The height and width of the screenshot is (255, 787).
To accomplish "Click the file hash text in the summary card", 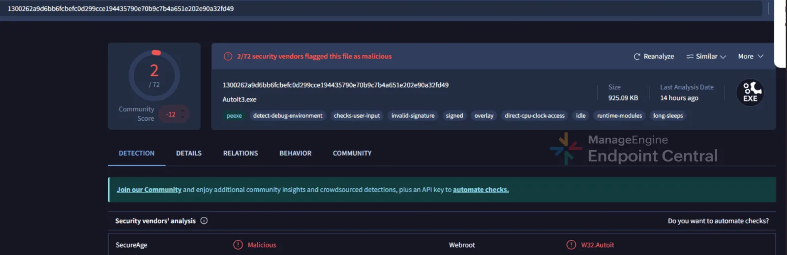I will (x=335, y=85).
